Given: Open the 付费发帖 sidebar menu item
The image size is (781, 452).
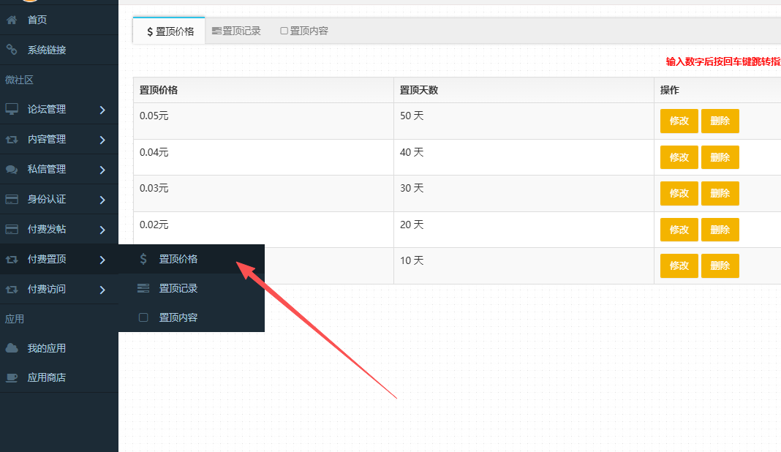Looking at the screenshot, I should [x=47, y=229].
